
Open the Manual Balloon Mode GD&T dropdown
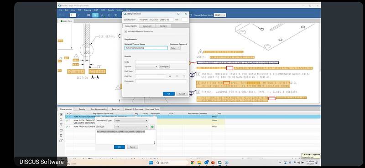click(x=219, y=15)
